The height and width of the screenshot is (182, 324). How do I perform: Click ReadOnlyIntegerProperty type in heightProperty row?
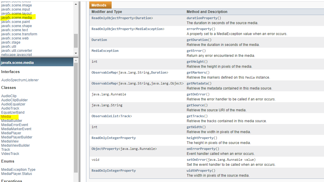[x=114, y=138]
